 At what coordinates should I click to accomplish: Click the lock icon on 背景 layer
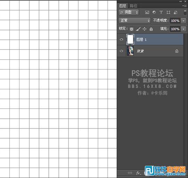(x=177, y=51)
